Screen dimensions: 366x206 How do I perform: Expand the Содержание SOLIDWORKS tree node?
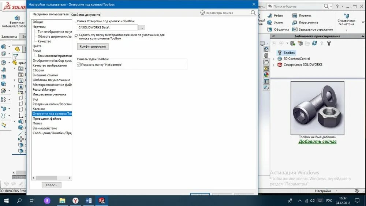point(273,65)
